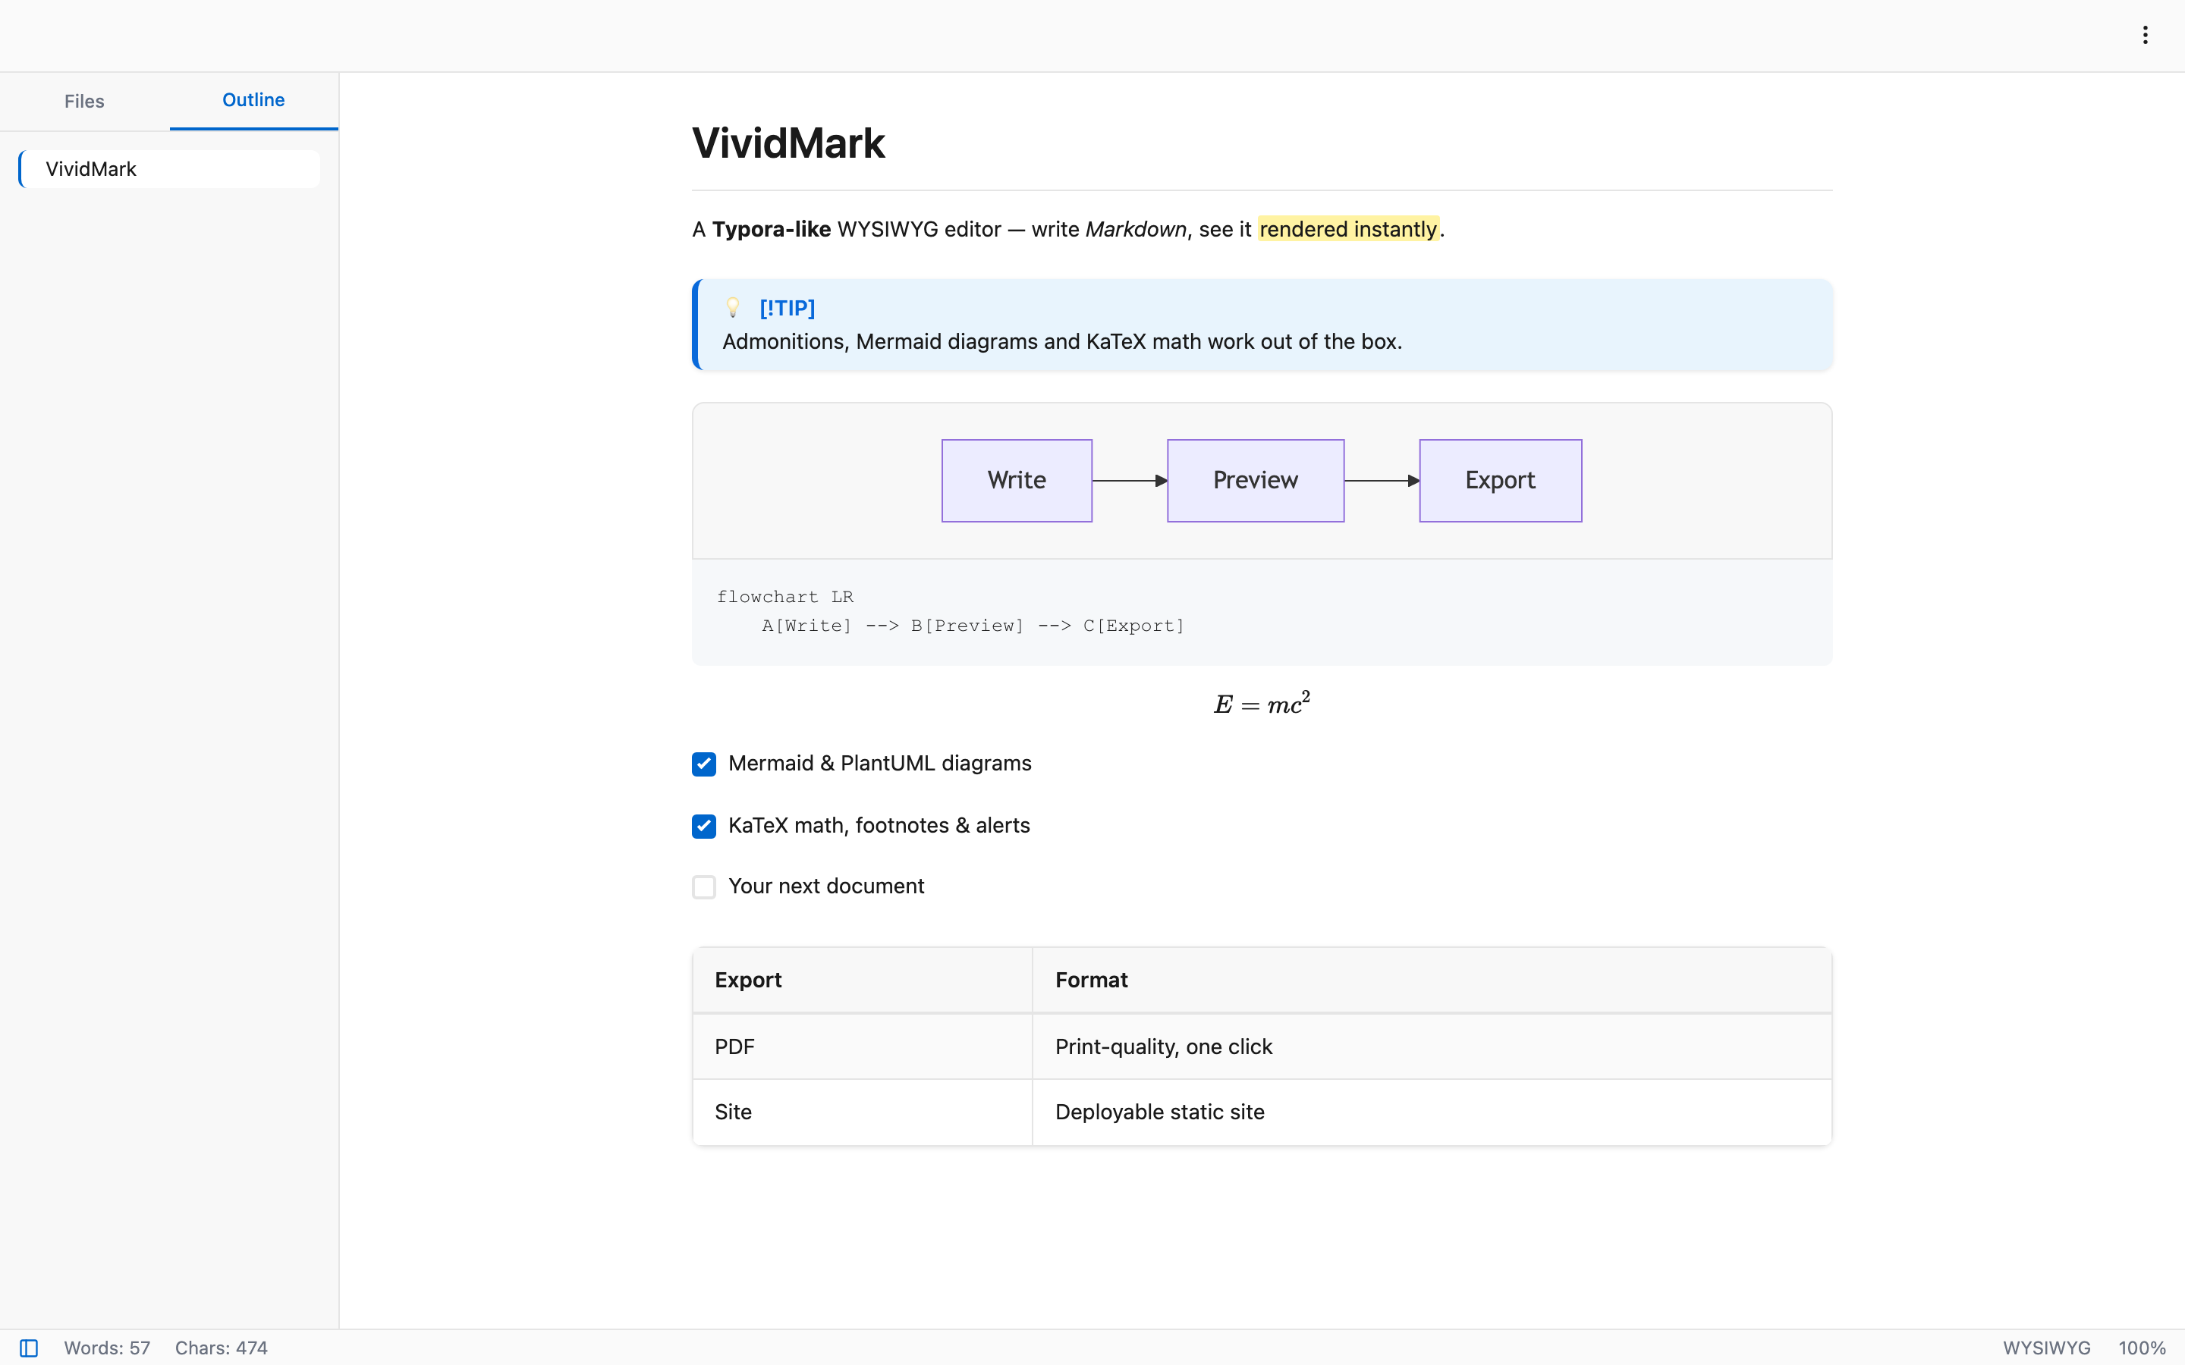Check the Your next document checkbox
2185x1365 pixels.
[x=704, y=886]
